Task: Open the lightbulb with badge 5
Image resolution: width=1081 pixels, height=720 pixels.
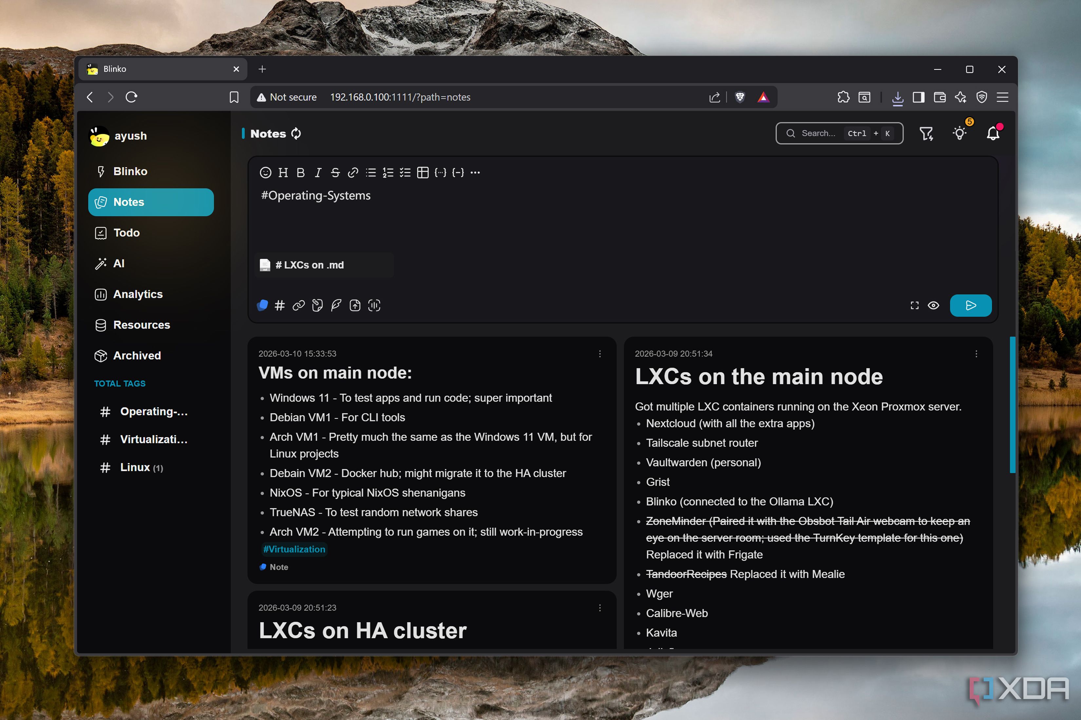Action: 960,133
